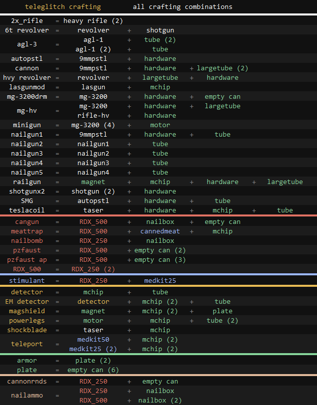Click "largetube" in the railgun row

(x=285, y=182)
